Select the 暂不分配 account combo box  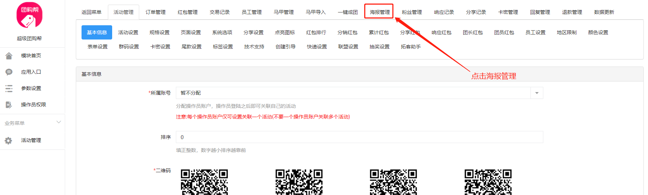359,93
